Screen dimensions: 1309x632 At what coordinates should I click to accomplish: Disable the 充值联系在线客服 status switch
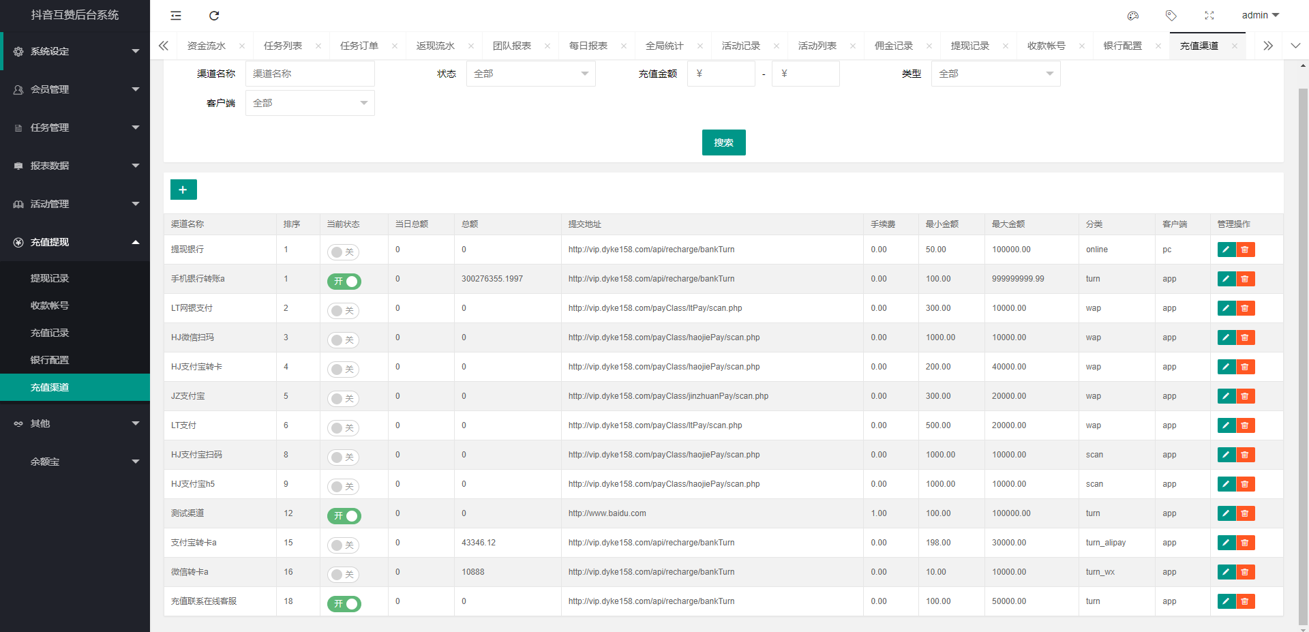point(344,604)
